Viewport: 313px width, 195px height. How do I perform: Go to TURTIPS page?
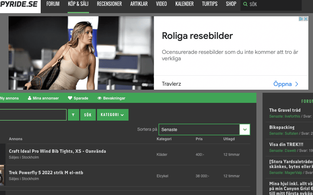[x=210, y=4]
